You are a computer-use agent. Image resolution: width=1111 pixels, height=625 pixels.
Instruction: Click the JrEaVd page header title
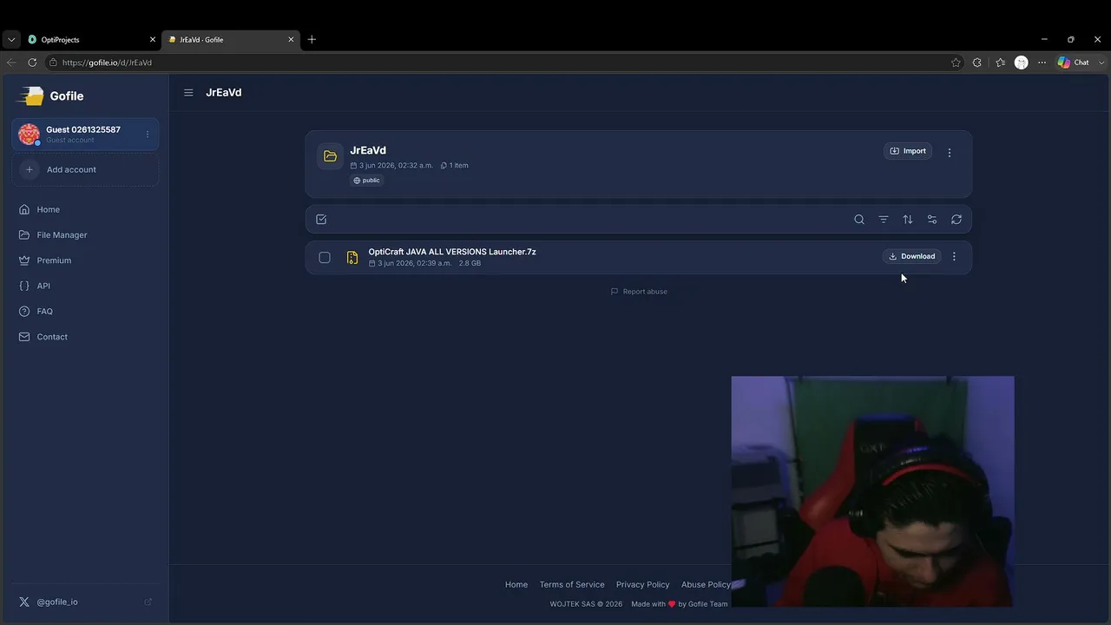[x=224, y=93]
